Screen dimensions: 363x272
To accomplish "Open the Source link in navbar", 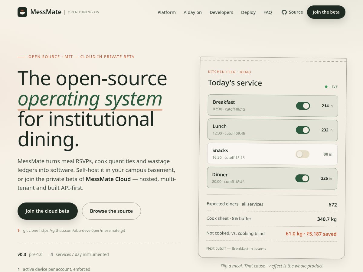I will [x=292, y=12].
